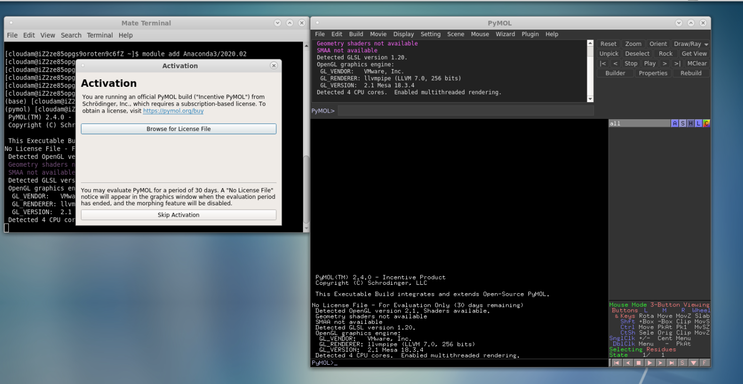Viewport: 743px width, 384px height.
Task: Open PyMOL Build menu
Action: 356,34
